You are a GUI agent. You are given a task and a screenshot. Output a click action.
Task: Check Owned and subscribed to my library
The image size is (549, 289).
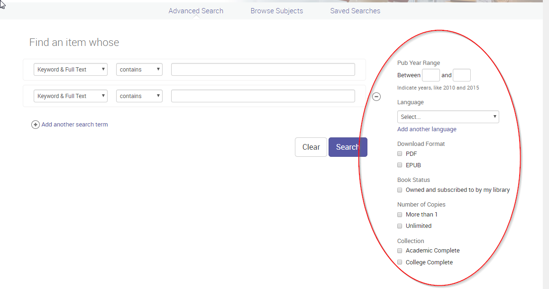coord(400,190)
